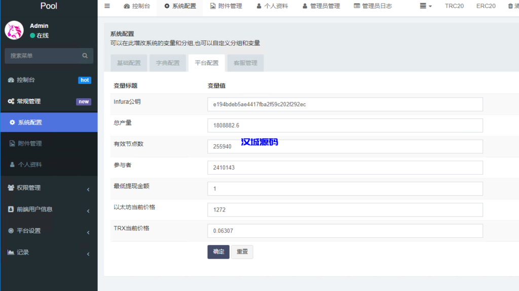Click the cogs icon beside 常规管理
Image resolution: width=519 pixels, height=291 pixels.
click(x=11, y=102)
